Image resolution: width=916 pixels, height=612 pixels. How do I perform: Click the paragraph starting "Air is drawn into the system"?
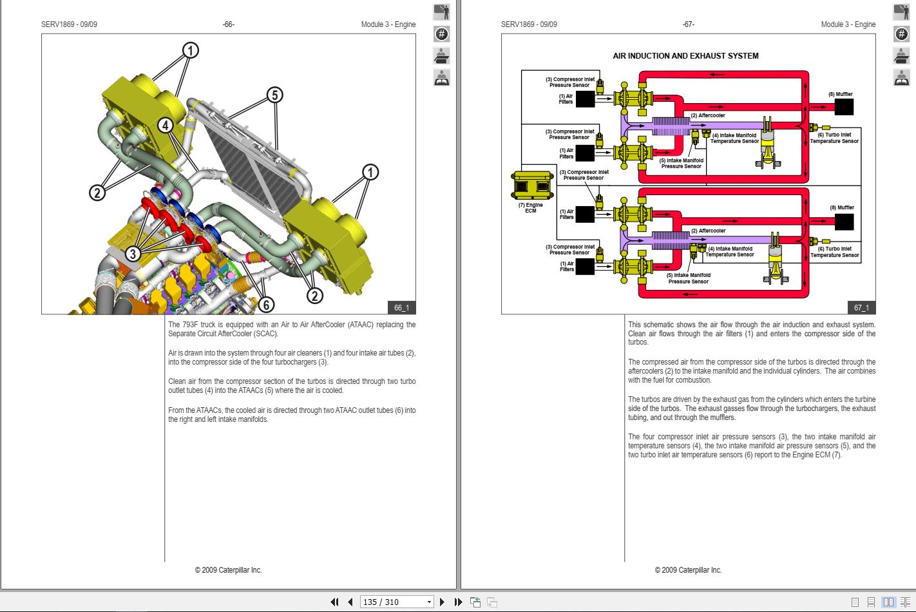pos(292,358)
